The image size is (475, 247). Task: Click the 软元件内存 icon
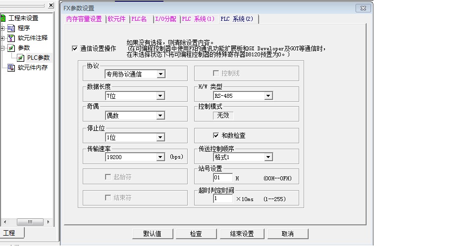click(11, 68)
